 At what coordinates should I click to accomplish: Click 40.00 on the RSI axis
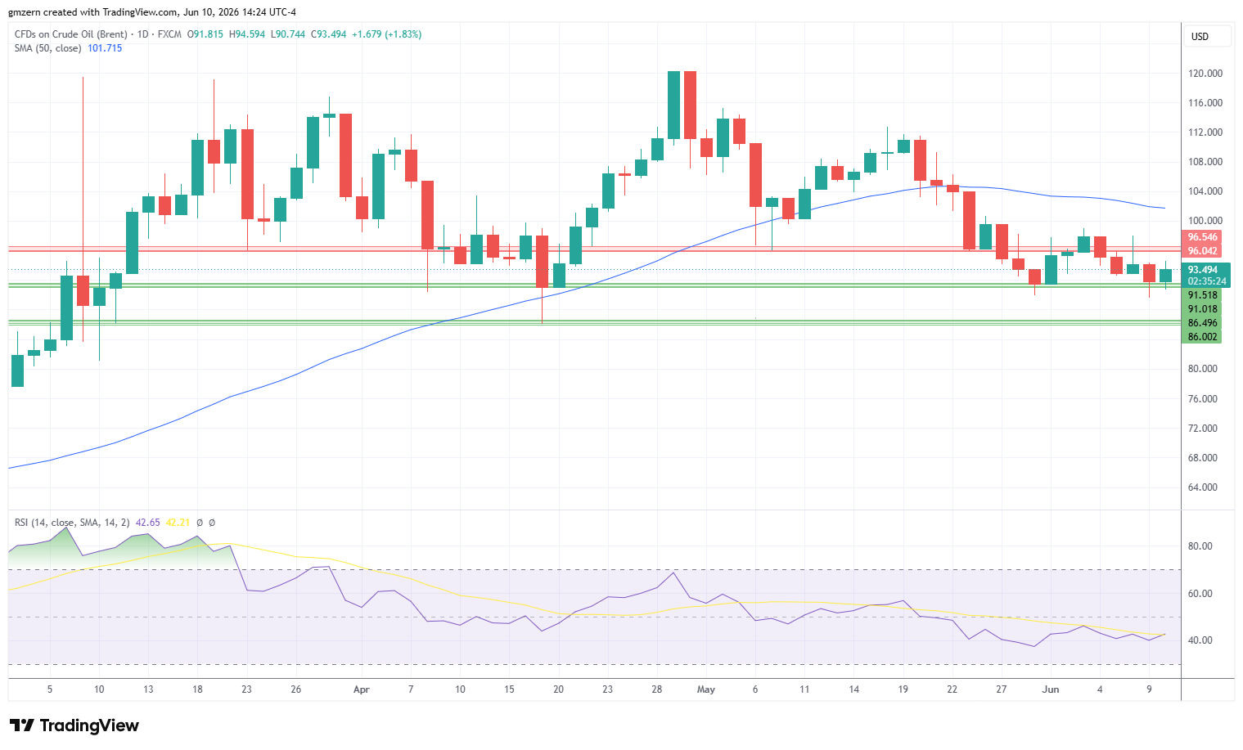[1200, 640]
